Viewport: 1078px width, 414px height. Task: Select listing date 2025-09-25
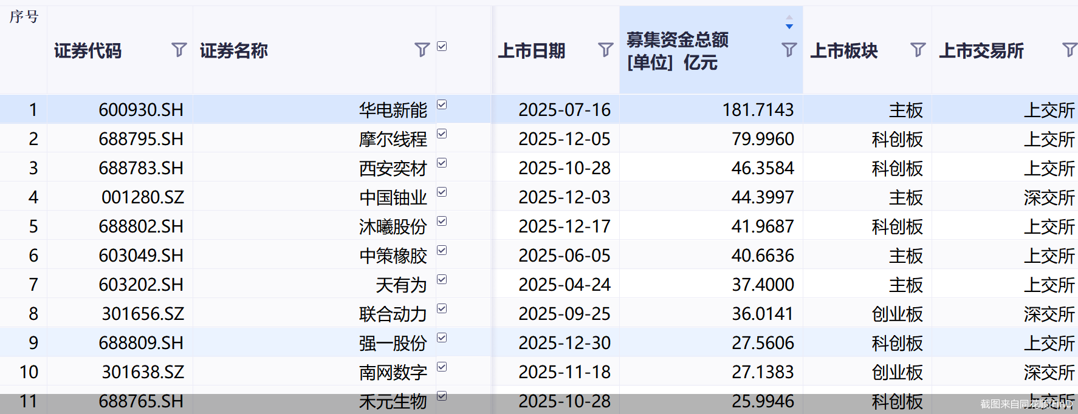565,314
